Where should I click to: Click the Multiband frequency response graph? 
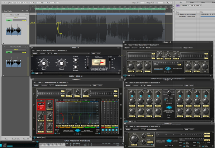click(x=77, y=113)
